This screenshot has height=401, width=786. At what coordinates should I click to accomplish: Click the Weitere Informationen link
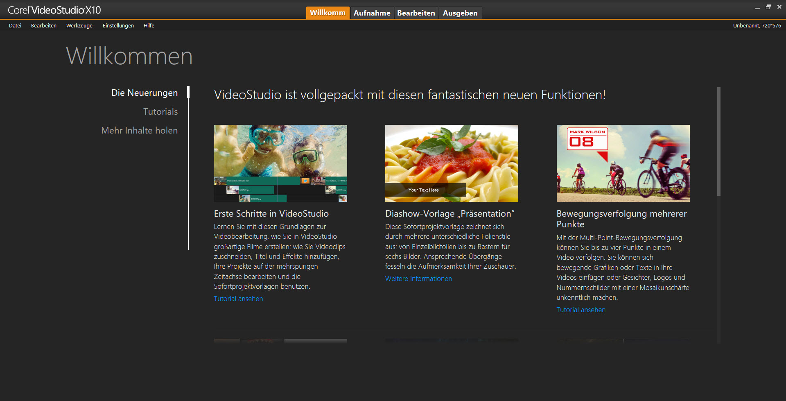(418, 279)
